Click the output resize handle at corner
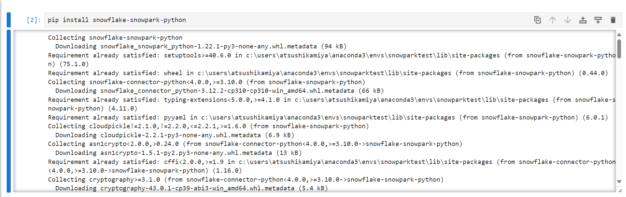 (x=620, y=191)
